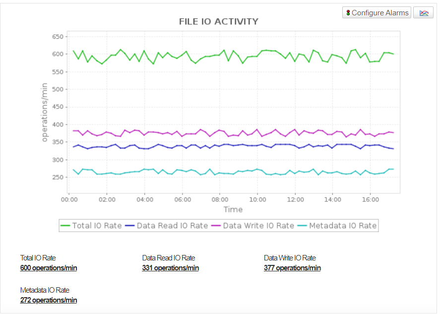
Task: Click the 08:00 tick on the time axis
Action: click(220, 199)
